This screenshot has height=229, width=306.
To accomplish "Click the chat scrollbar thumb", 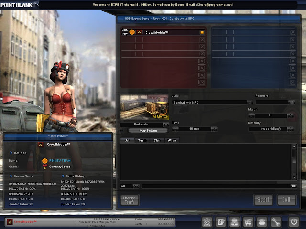I will (x=294, y=160).
